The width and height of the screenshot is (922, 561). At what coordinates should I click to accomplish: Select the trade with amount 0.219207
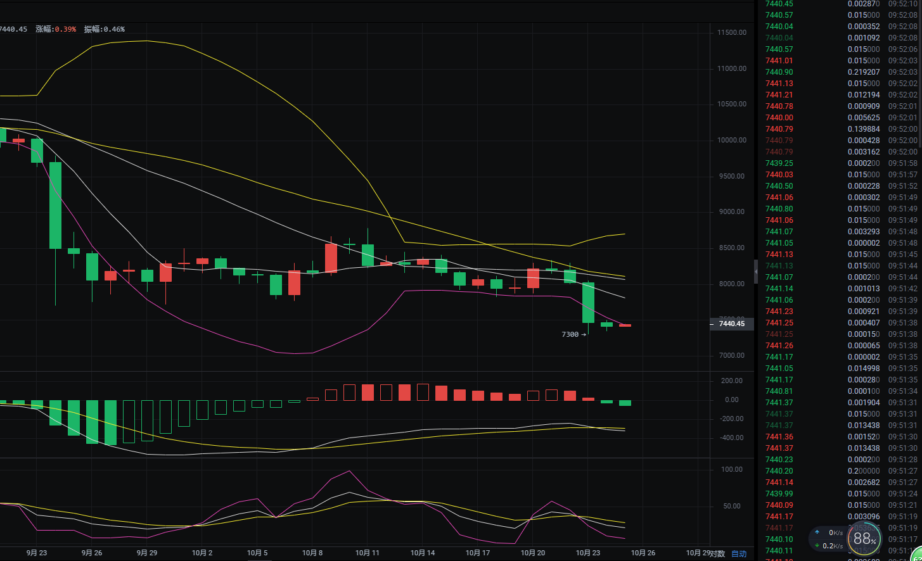point(840,72)
